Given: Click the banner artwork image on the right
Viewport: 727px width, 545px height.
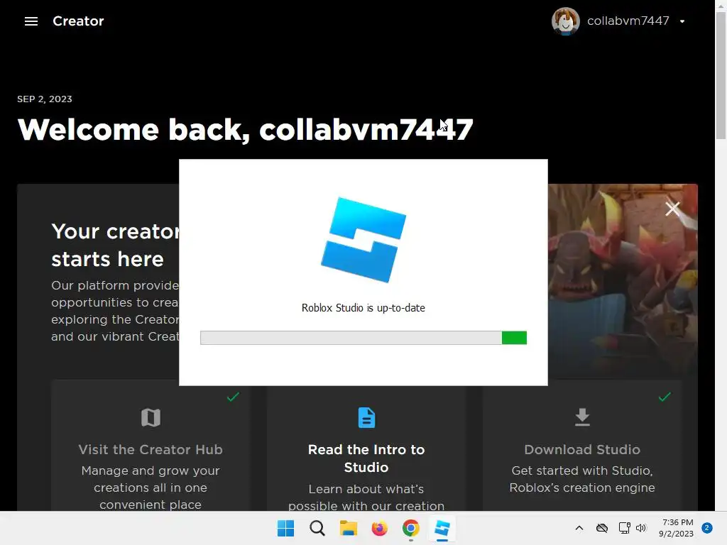Looking at the screenshot, I should pyautogui.click(x=622, y=280).
